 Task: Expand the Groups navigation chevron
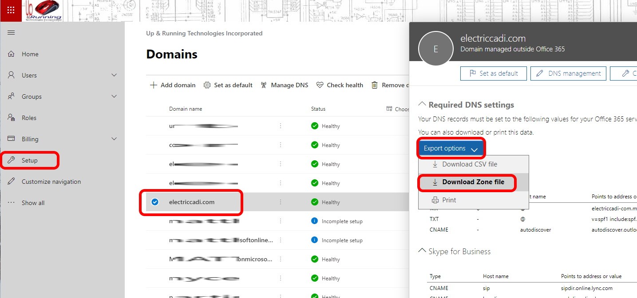(x=114, y=97)
